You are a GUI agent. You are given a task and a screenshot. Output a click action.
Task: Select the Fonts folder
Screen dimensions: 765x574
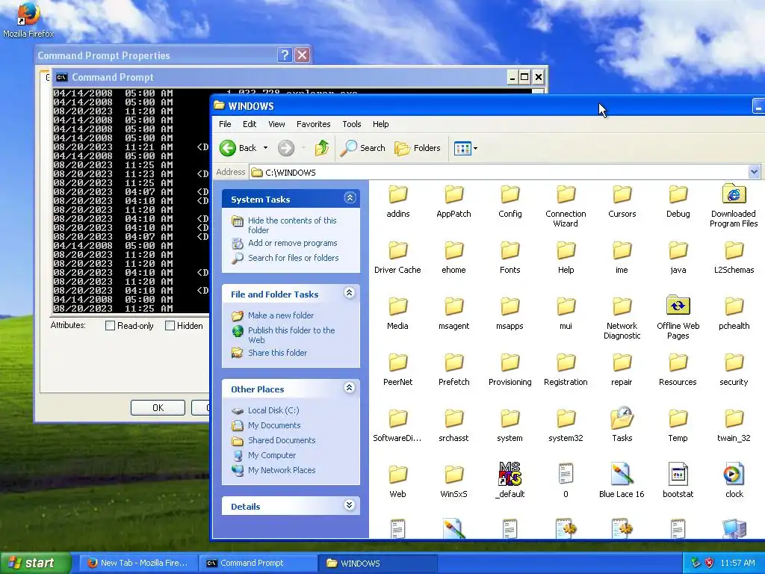510,258
